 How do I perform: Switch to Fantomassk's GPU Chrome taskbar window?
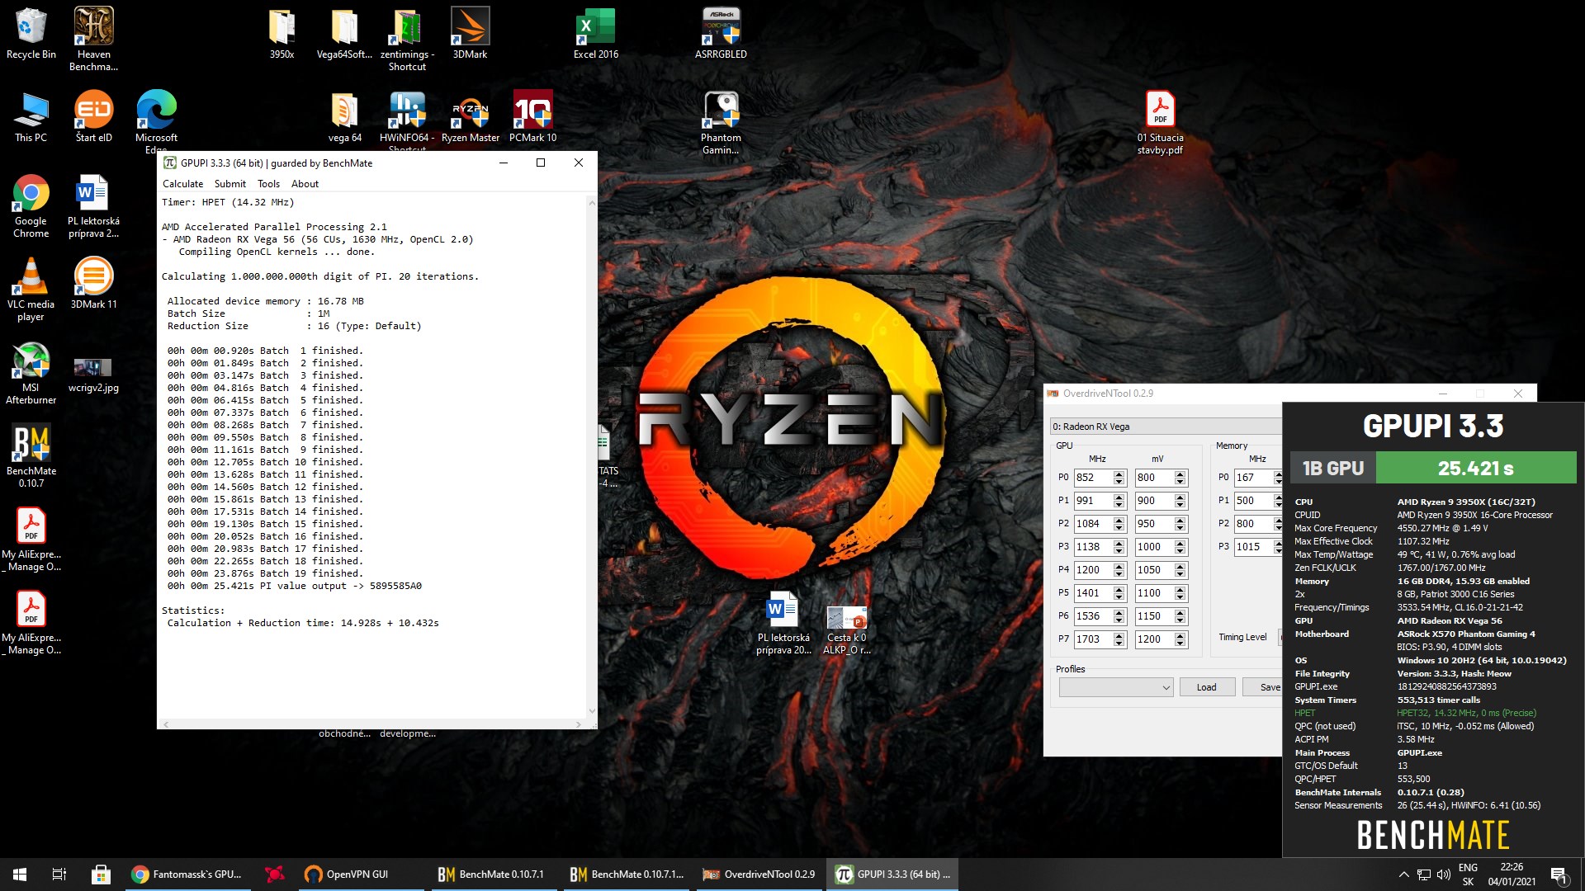coord(187,874)
